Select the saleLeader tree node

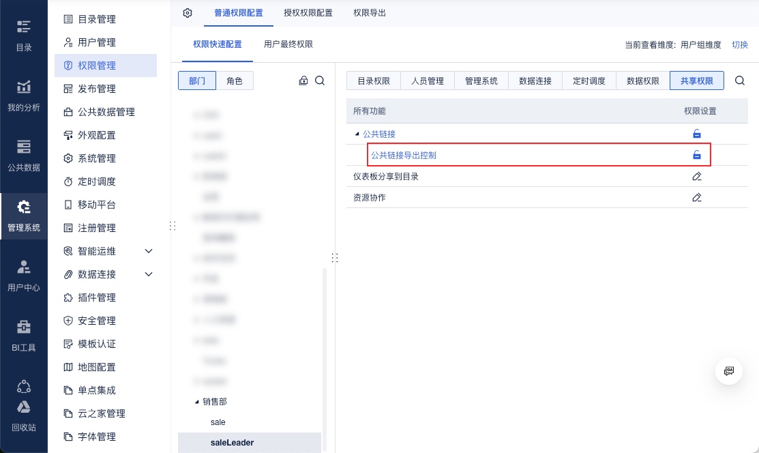(x=250, y=443)
